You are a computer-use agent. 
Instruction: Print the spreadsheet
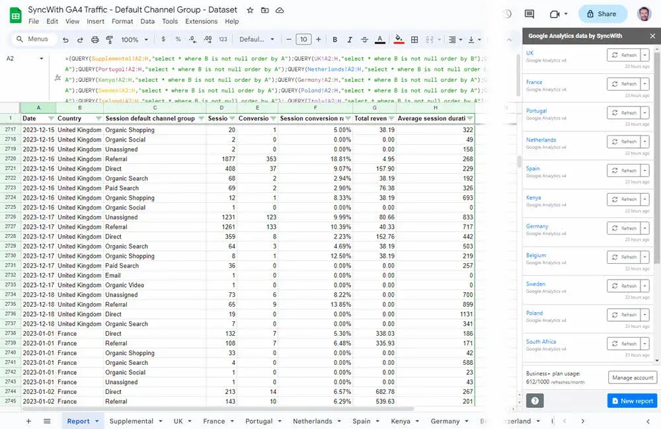(95, 40)
